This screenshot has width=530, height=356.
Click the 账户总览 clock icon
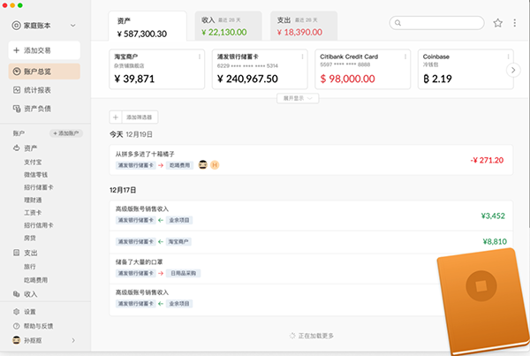tap(17, 72)
